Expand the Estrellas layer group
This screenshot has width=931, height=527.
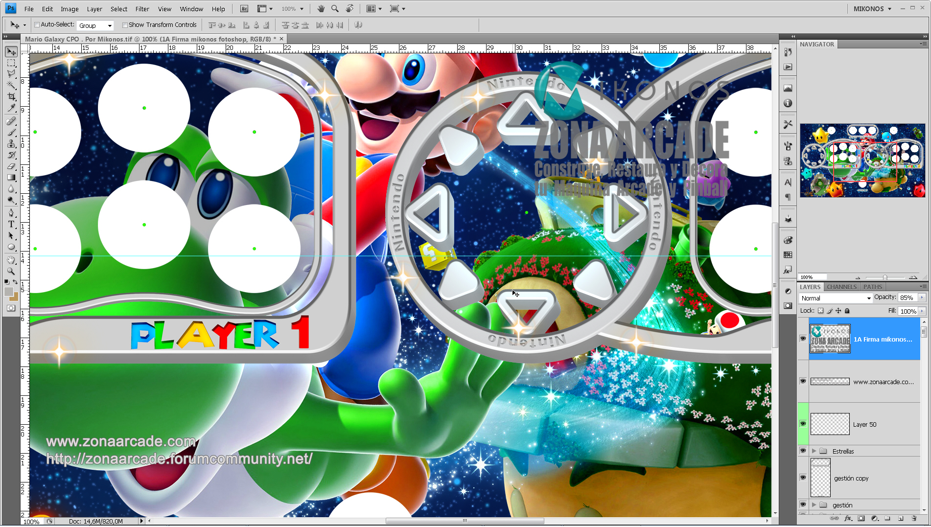[814, 451]
